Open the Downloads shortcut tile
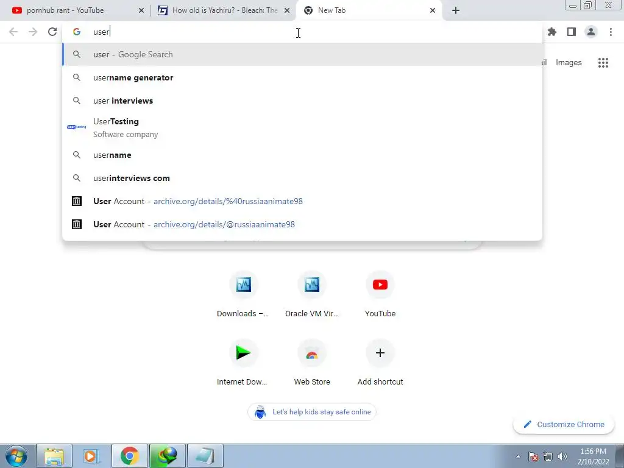 pos(243,294)
